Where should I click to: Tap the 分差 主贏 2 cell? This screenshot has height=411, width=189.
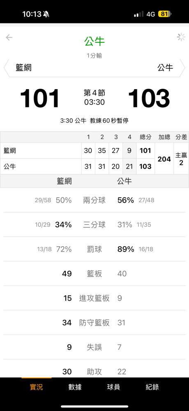181,159
